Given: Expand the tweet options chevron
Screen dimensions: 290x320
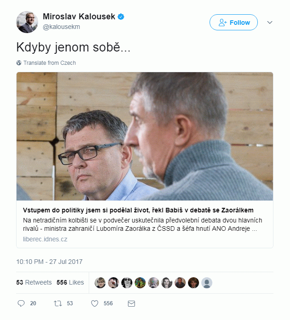Looking at the screenshot, I should pos(270,23).
